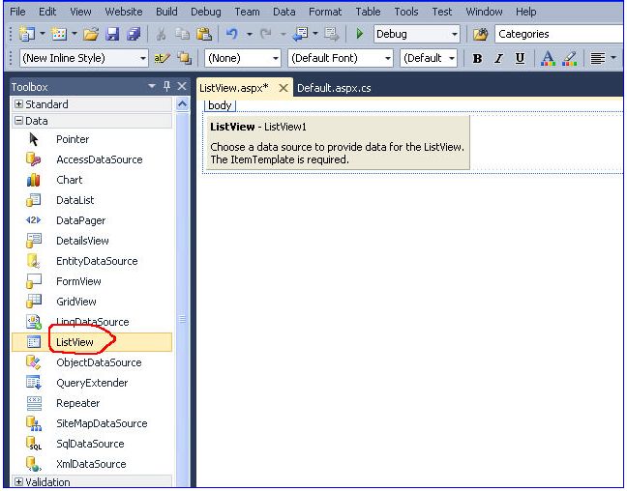Image resolution: width=627 pixels, height=491 pixels.
Task: Select the GridView control
Action: [x=92, y=302]
